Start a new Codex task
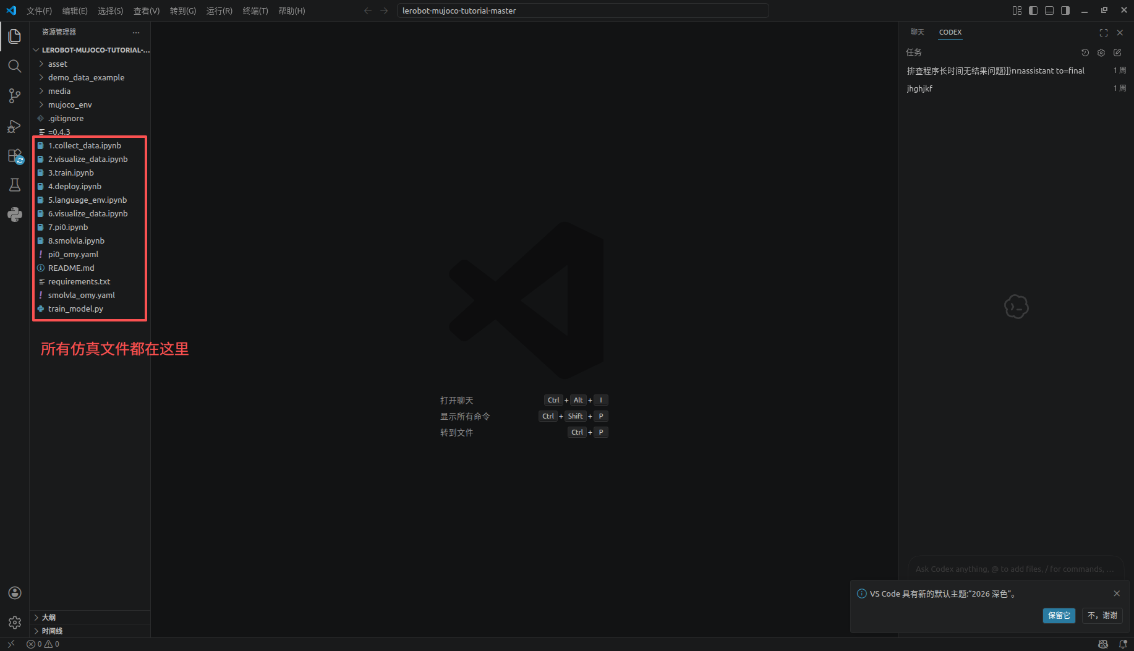The width and height of the screenshot is (1134, 651). (1117, 53)
